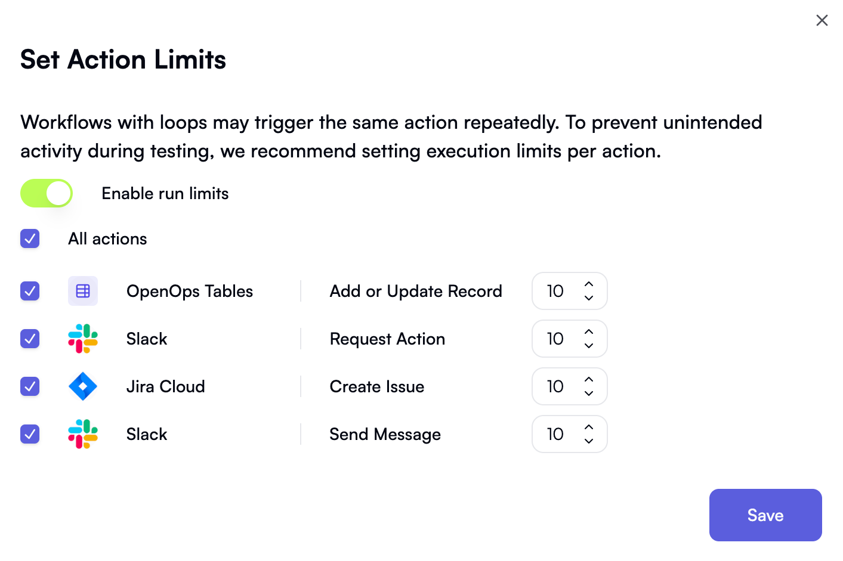Image resolution: width=843 pixels, height=561 pixels.
Task: Increase the Create Issue limit
Action: pyautogui.click(x=588, y=380)
